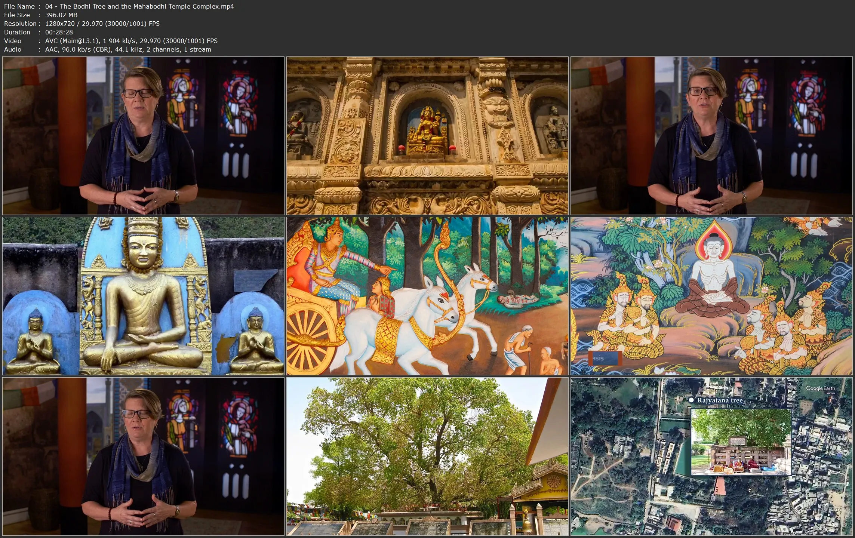Screen dimensions: 855x538
Task: Click the video codec line starting with 'AVC (Main@L3.1)'
Action: tap(131, 41)
